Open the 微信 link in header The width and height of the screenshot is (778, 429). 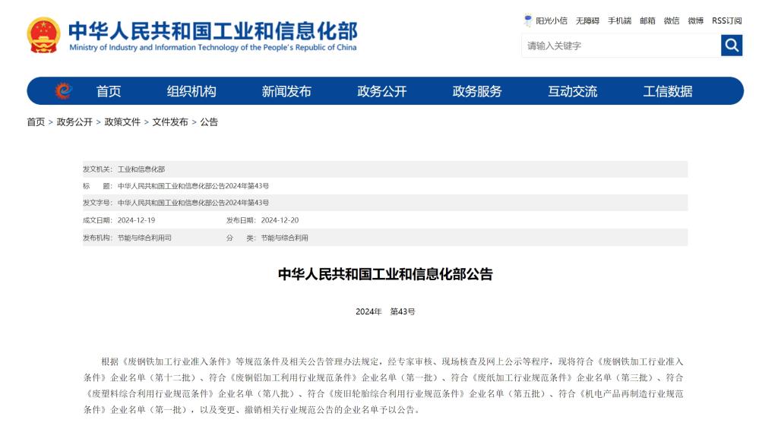point(671,21)
